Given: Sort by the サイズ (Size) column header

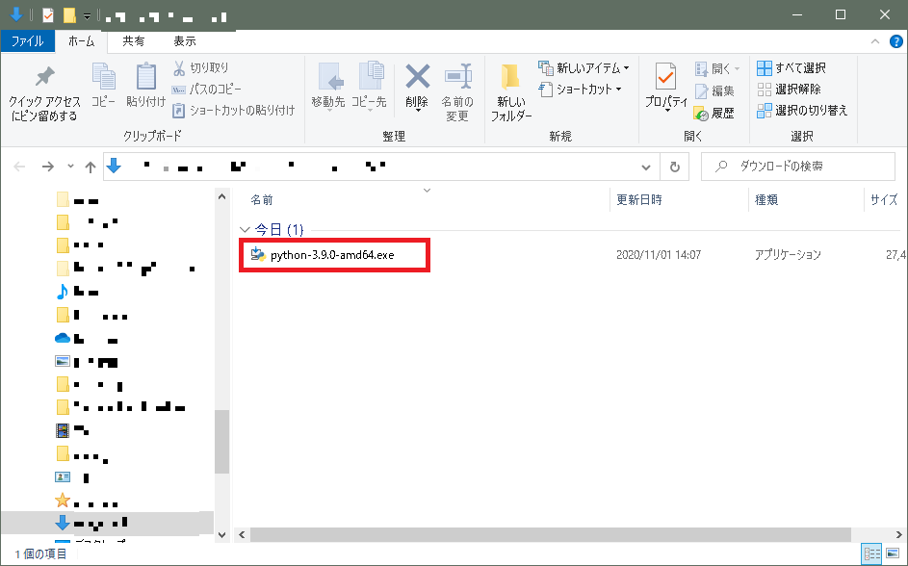Looking at the screenshot, I should pos(884,200).
